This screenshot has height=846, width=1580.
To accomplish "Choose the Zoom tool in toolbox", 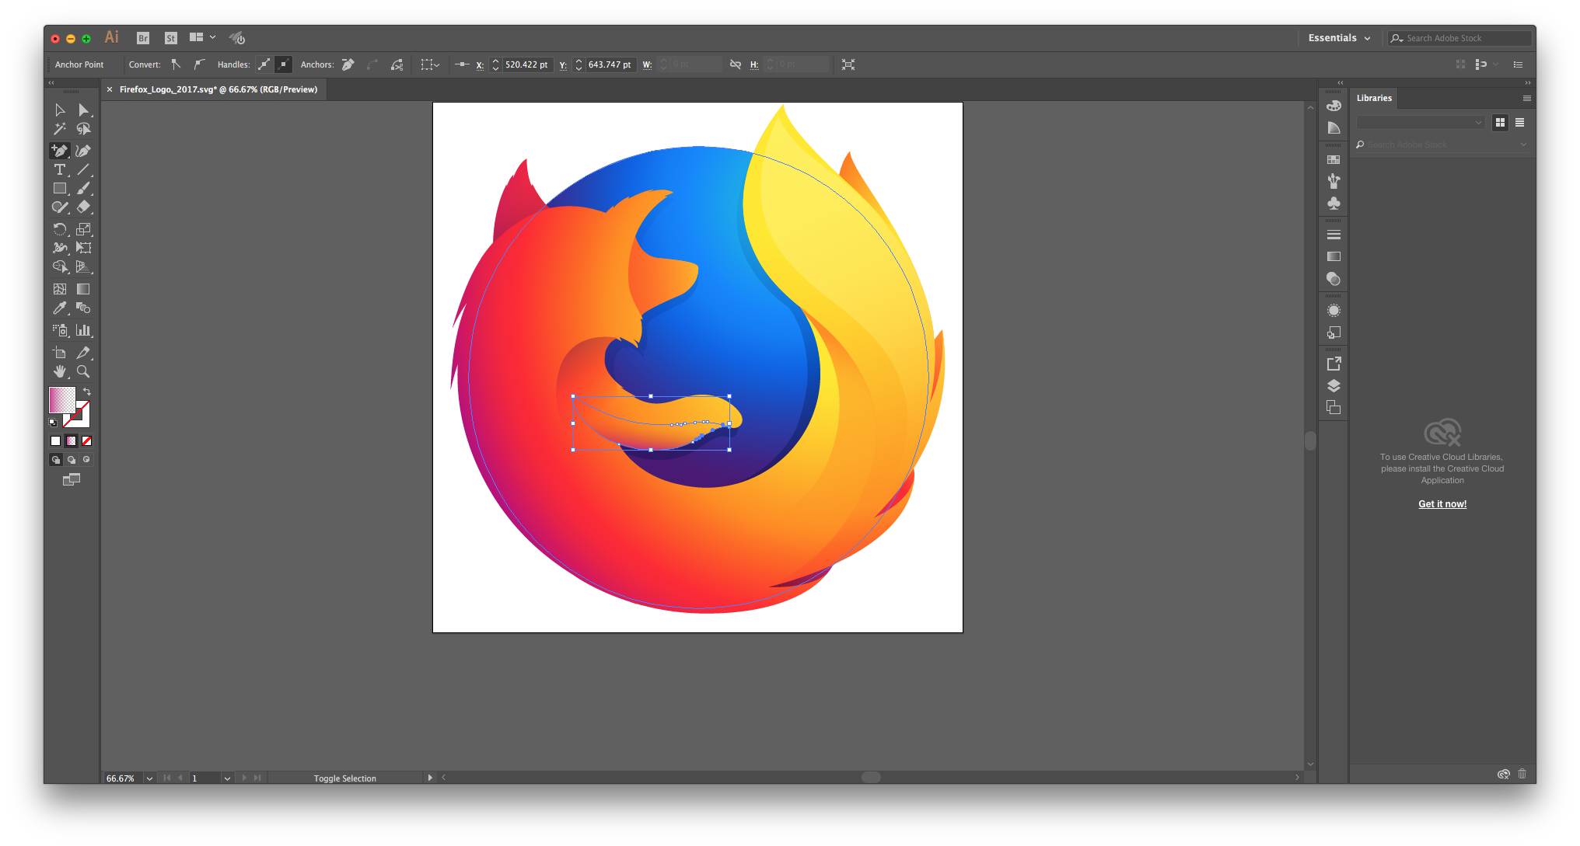I will pyautogui.click(x=83, y=371).
